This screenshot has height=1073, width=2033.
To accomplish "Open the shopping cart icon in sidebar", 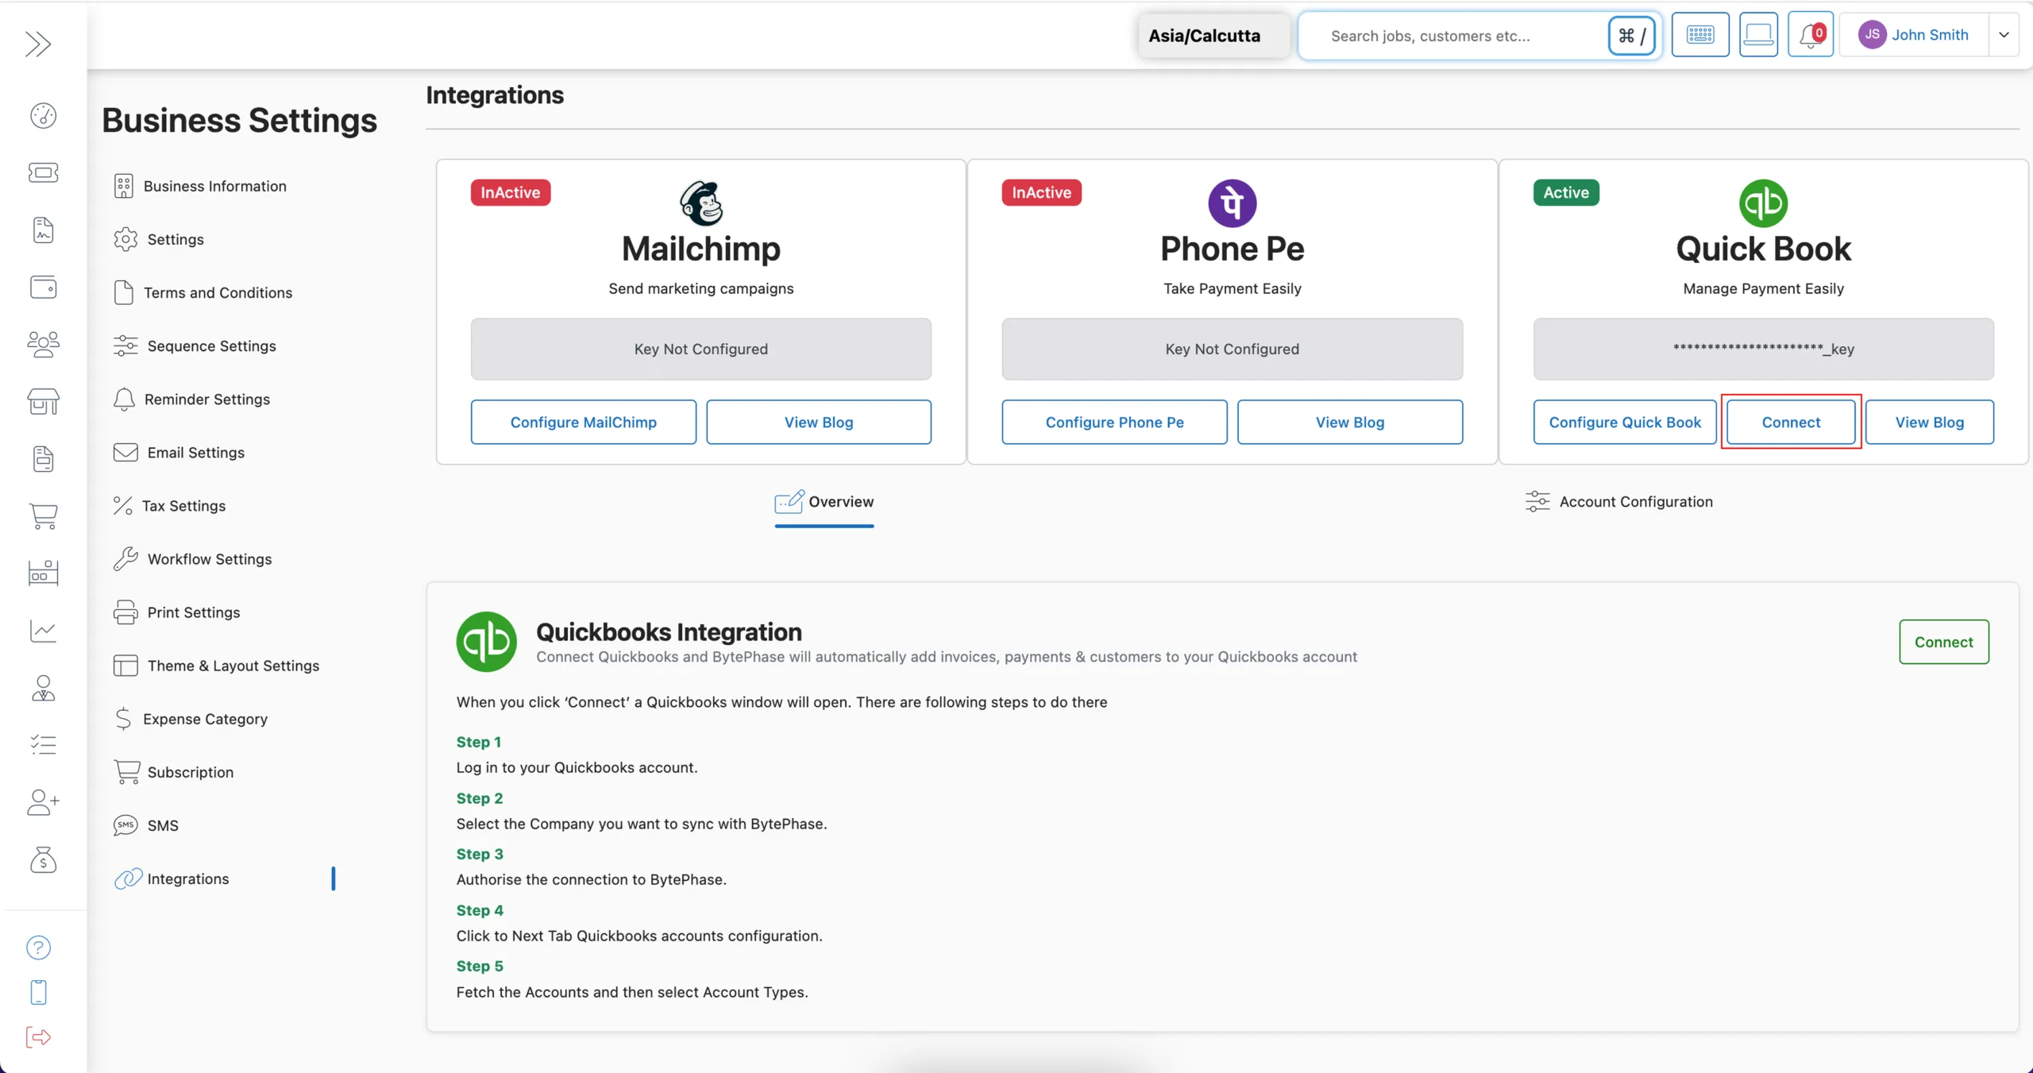I will point(43,515).
